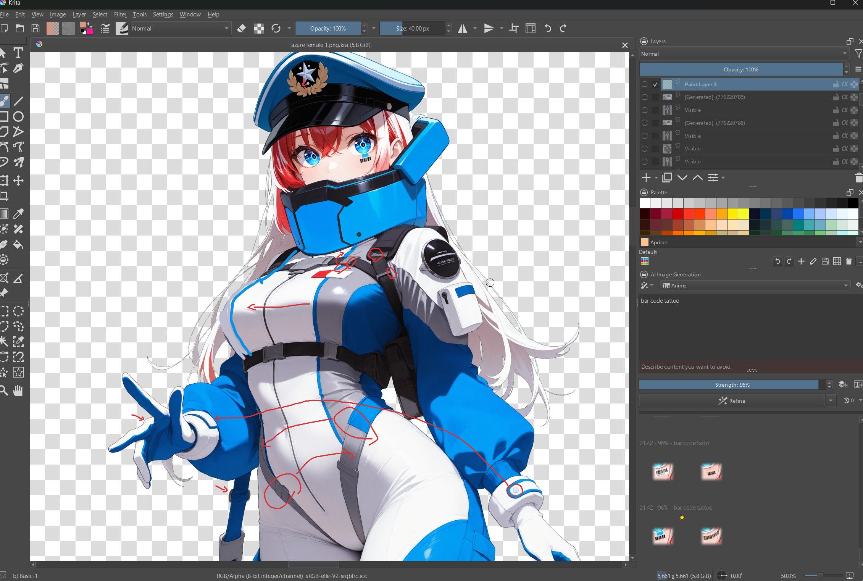Select the Freehand Path tool
863x581 pixels.
pos(18,147)
